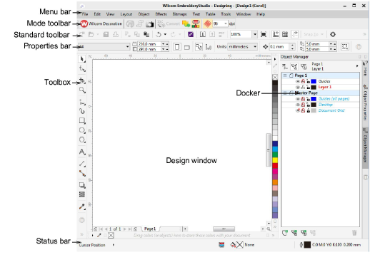Open the zoom level 100% dropdown

255,34
